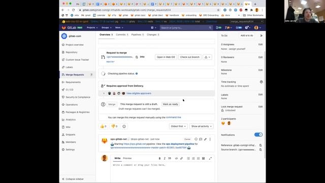Open Snippets in the sidebar
The height and width of the screenshot is (183, 325).
[x=69, y=134]
